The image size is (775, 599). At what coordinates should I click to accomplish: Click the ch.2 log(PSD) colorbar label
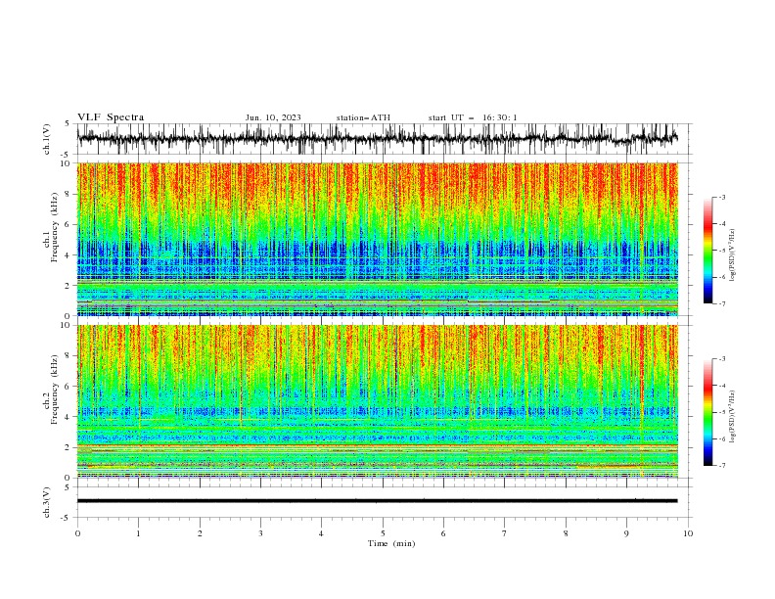click(733, 416)
